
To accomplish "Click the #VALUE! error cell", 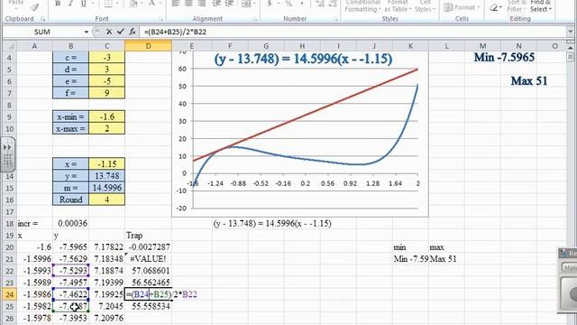I will (148, 259).
